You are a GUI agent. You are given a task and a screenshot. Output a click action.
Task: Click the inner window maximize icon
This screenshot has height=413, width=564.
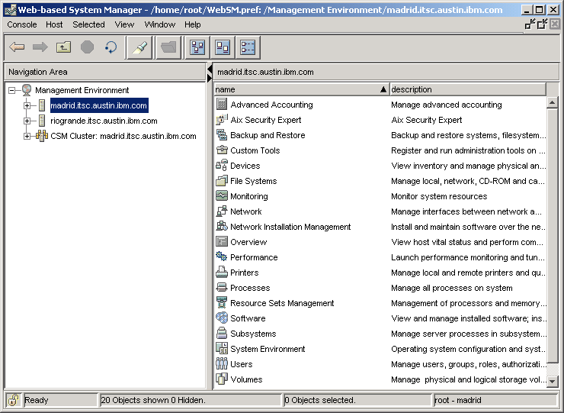(x=542, y=24)
